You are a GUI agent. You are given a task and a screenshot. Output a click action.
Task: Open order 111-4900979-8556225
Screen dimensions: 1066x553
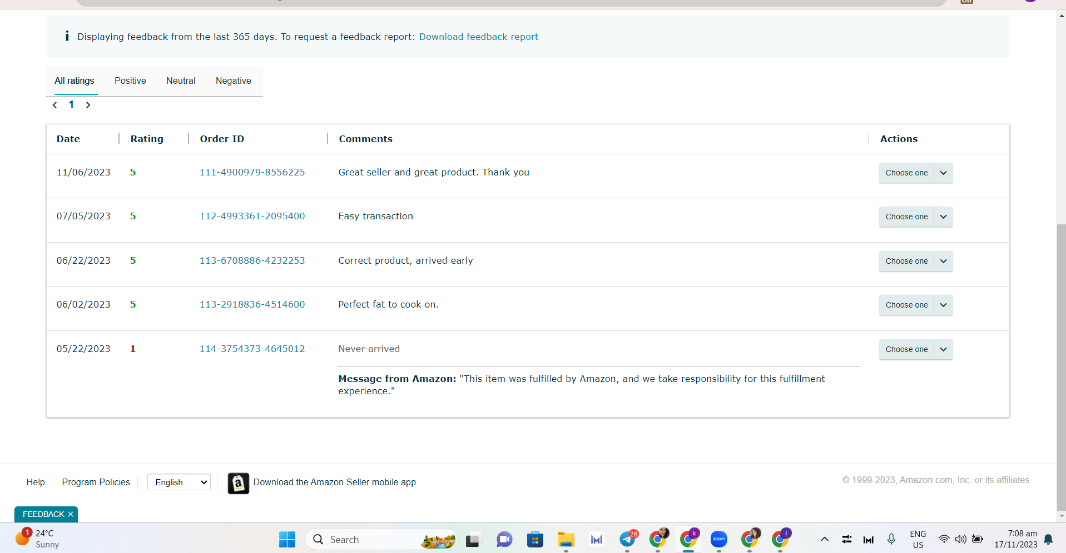click(252, 172)
